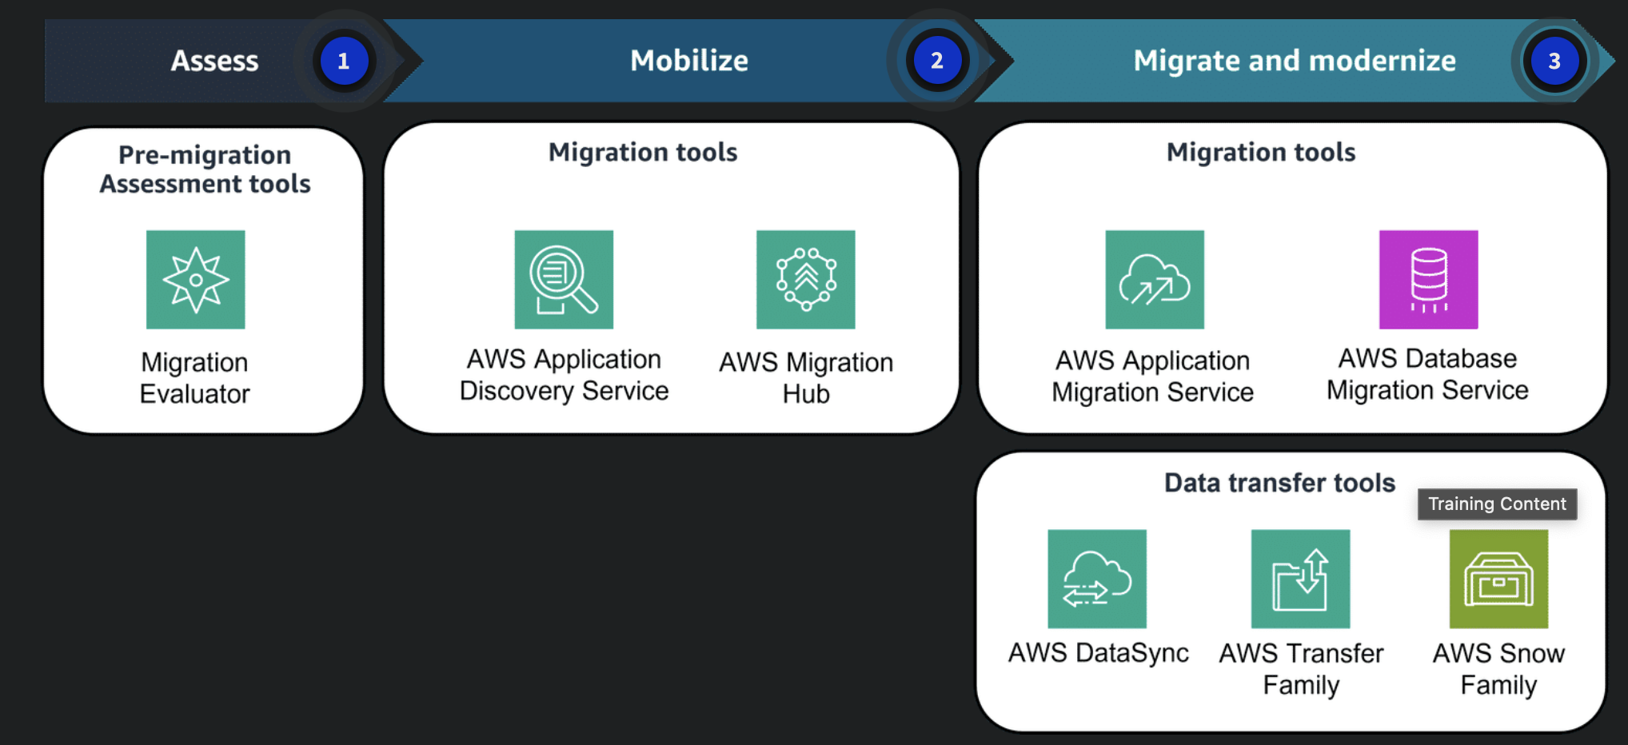This screenshot has height=745, width=1628.
Task: Select the Assess phase label
Action: click(214, 61)
